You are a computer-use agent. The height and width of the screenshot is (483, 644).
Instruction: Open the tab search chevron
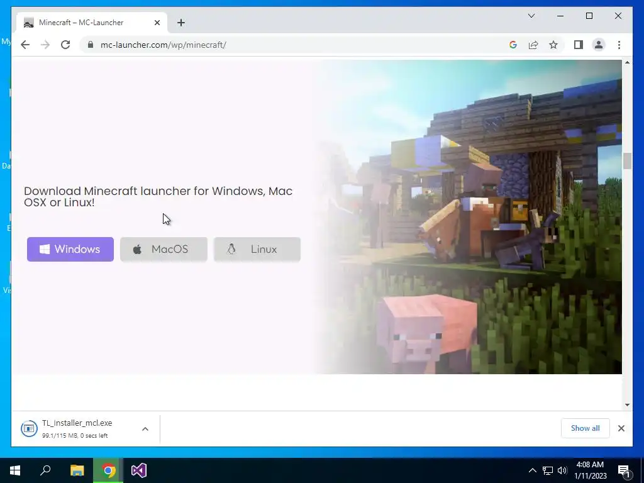point(531,16)
